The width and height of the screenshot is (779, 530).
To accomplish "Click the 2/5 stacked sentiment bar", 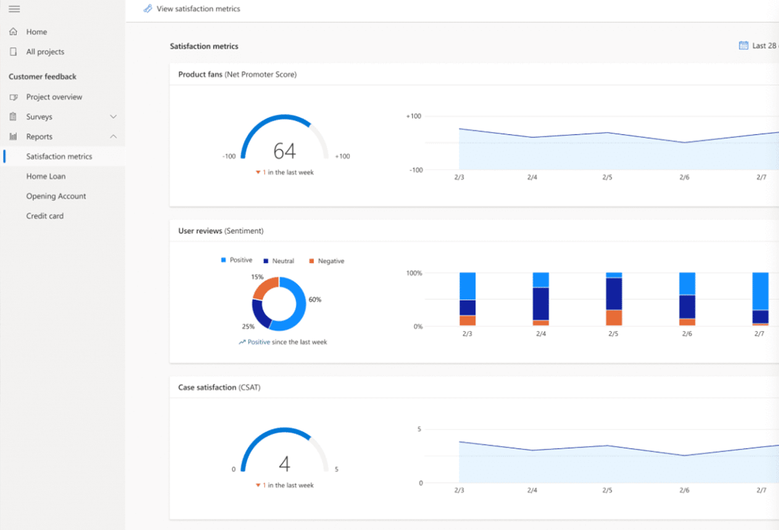I will tap(613, 299).
